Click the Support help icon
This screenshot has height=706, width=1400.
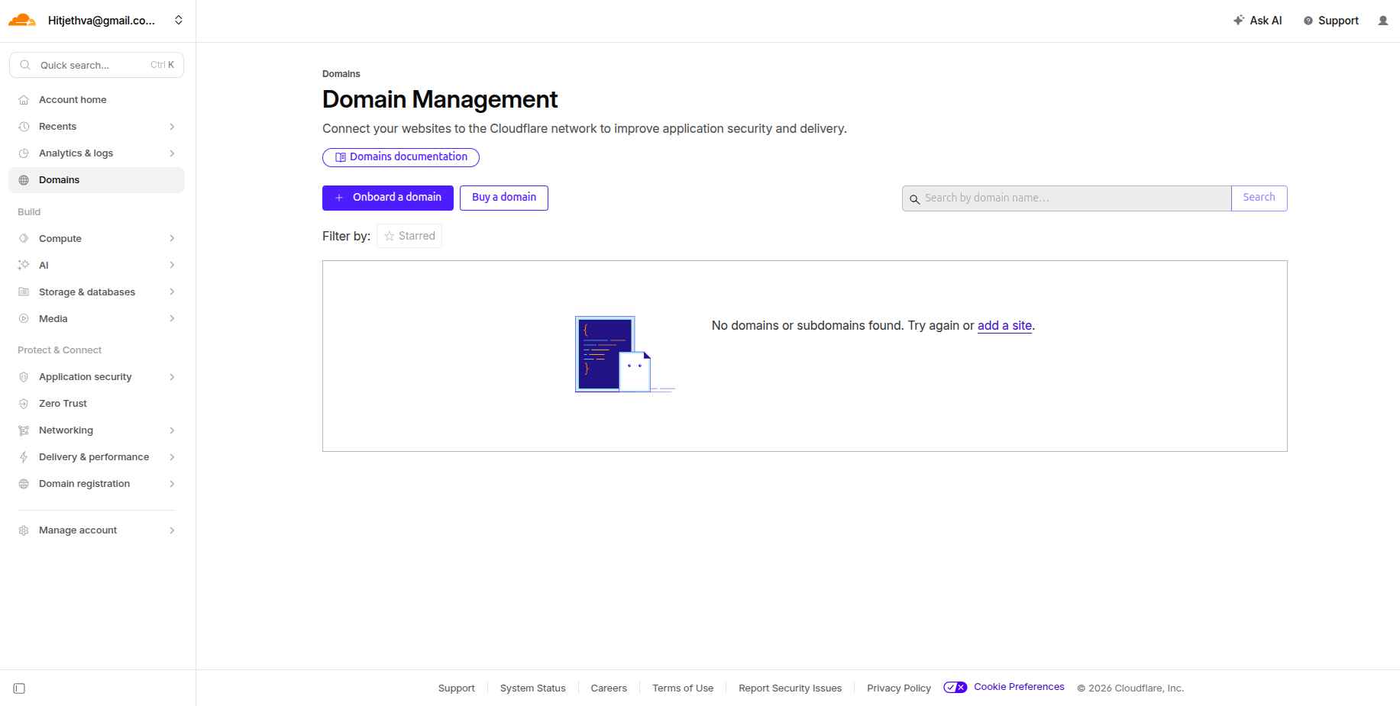pos(1308,21)
